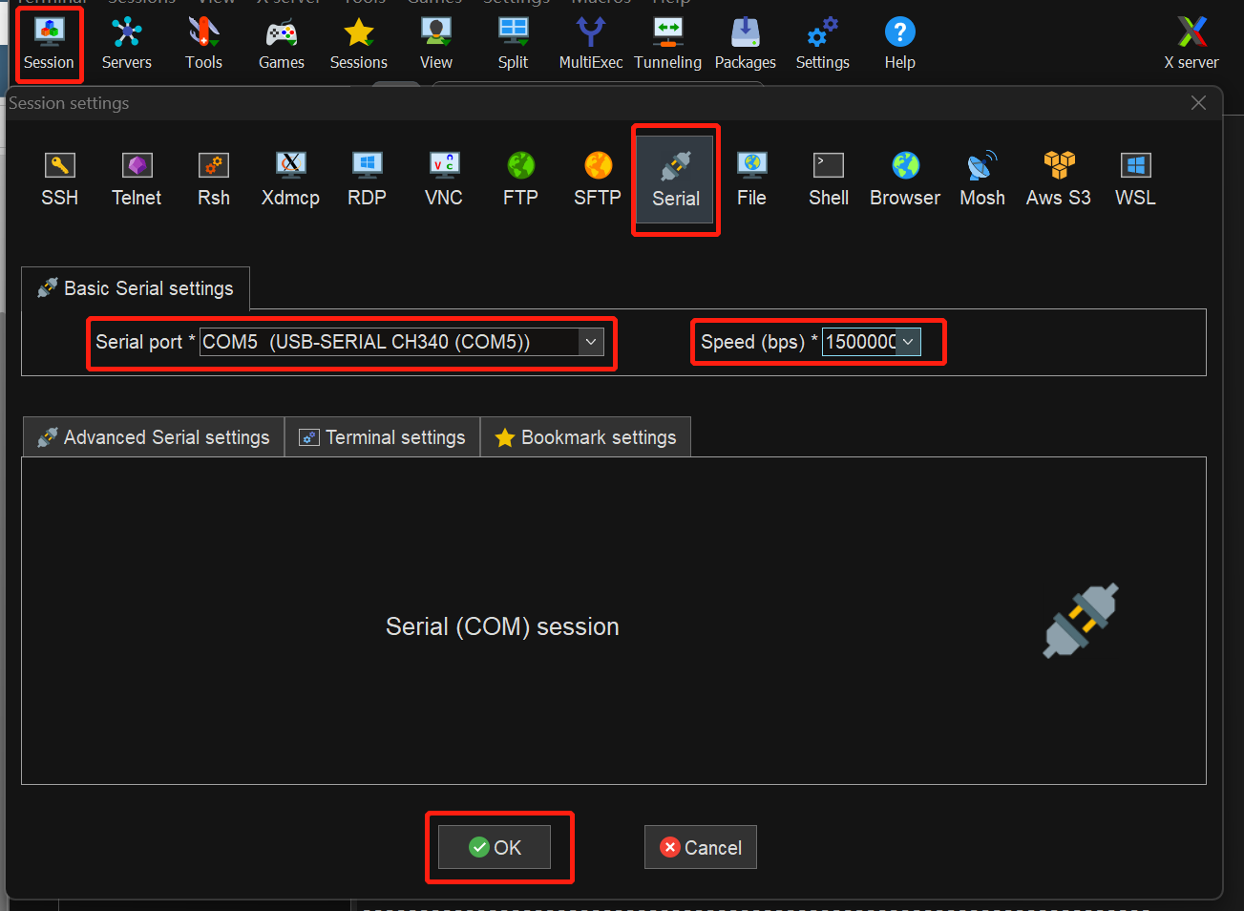Select the Xdmcp session type

(x=290, y=180)
